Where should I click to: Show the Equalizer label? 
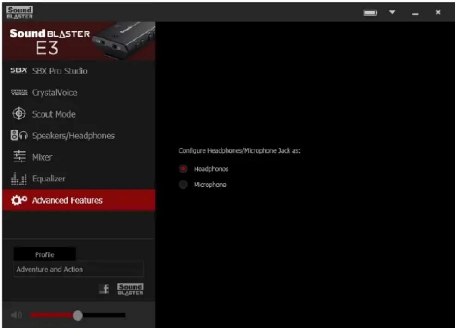pyautogui.click(x=49, y=179)
